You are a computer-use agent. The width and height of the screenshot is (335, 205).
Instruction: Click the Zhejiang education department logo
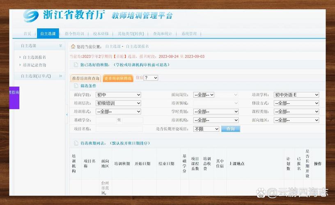31,16
